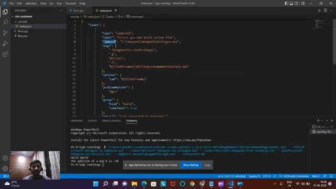Image resolution: width=336 pixels, height=189 pixels.
Task: Toggle primary side bar layout icon
Action: click(287, 3)
